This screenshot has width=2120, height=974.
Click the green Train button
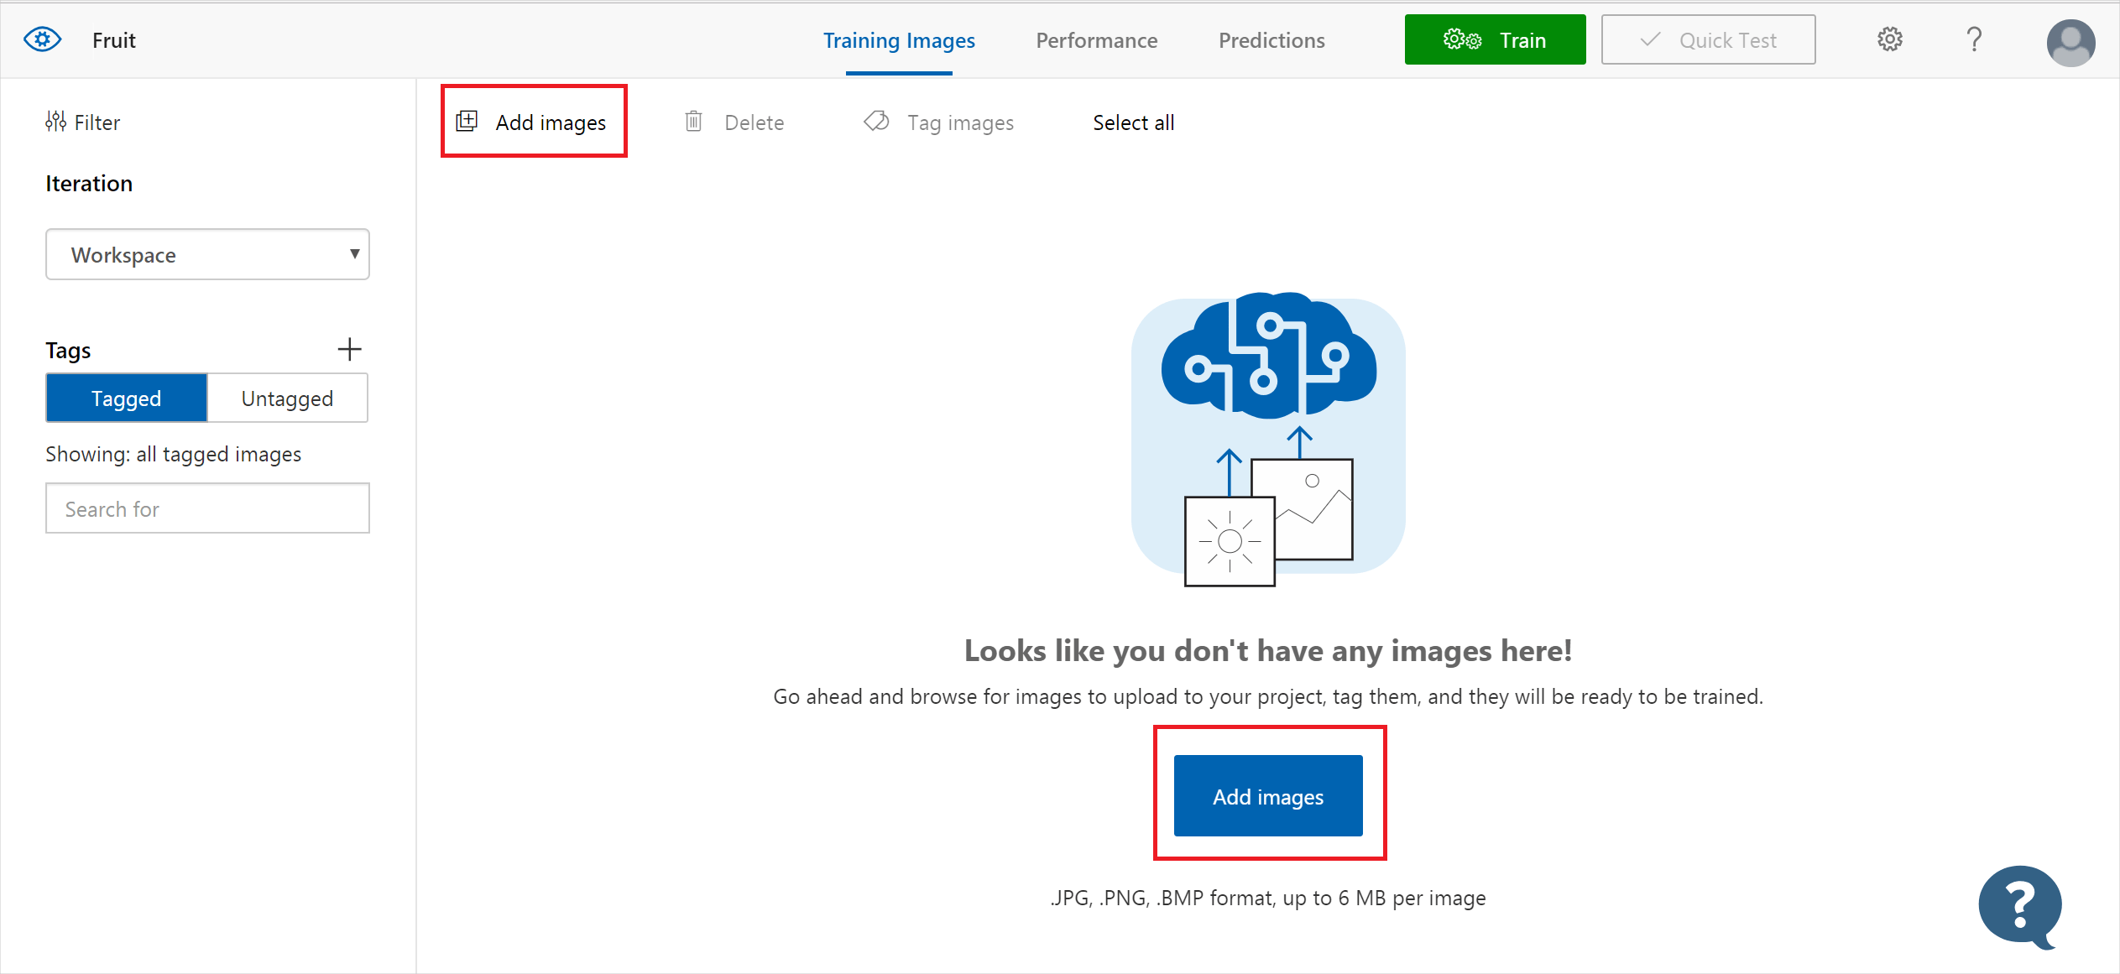pyautogui.click(x=1496, y=39)
